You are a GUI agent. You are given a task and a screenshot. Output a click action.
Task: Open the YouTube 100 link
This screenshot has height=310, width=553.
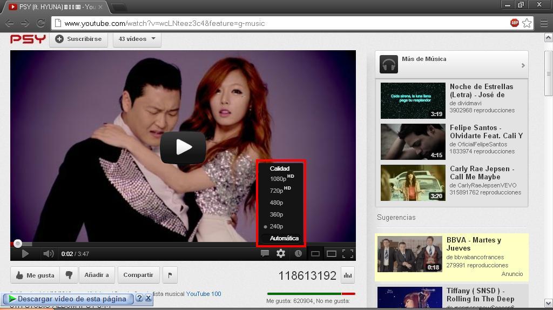pos(204,294)
